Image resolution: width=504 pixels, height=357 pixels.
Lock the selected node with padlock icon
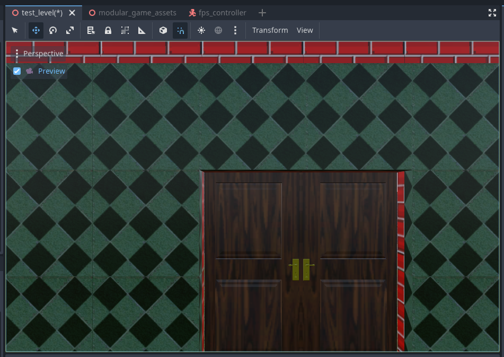tap(108, 30)
